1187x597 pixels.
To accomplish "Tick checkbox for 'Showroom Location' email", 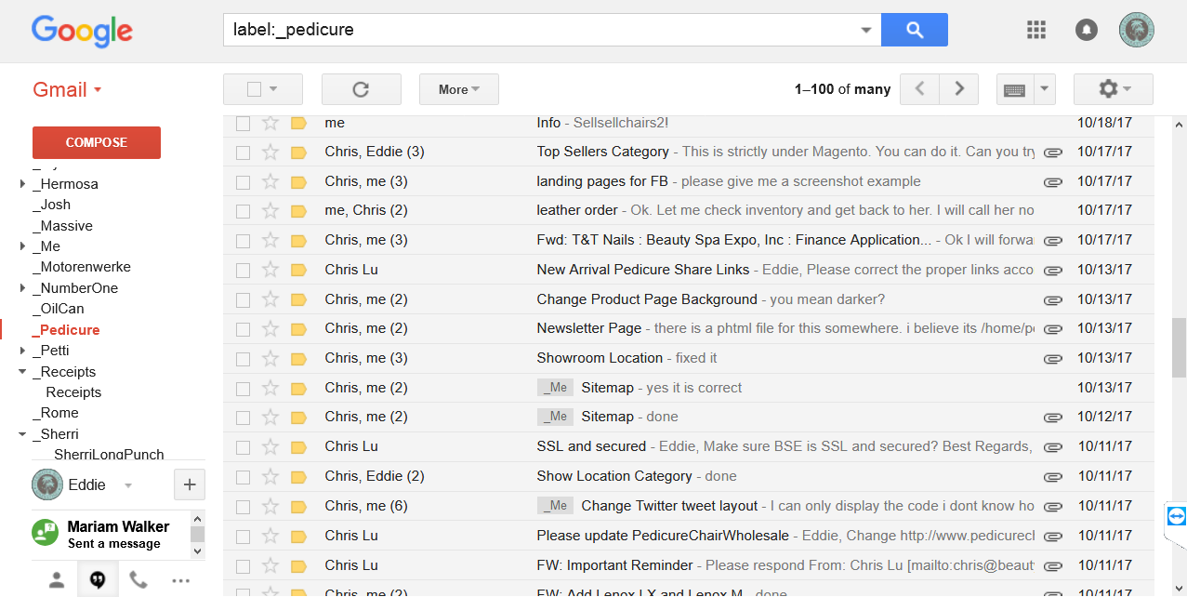I will point(243,359).
